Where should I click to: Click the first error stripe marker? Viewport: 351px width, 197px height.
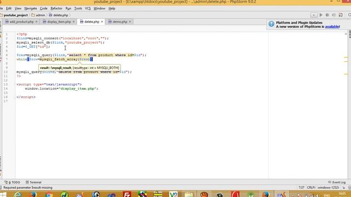(346, 57)
